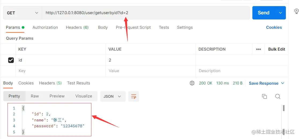Select the Raw view
The width and height of the screenshot is (299, 139).
35,96
